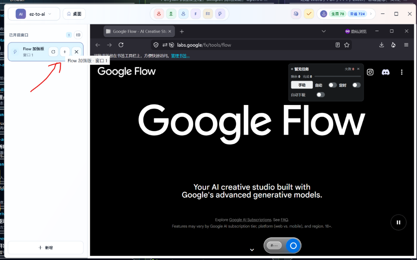Click the 隐私浏览 private browsing indicator
Screen dimensions: 417x260
pyautogui.click(x=356, y=31)
